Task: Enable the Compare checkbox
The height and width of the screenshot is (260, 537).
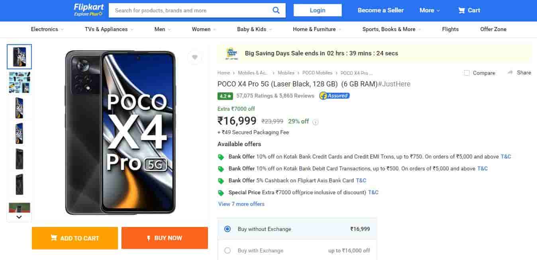Action: click(466, 73)
